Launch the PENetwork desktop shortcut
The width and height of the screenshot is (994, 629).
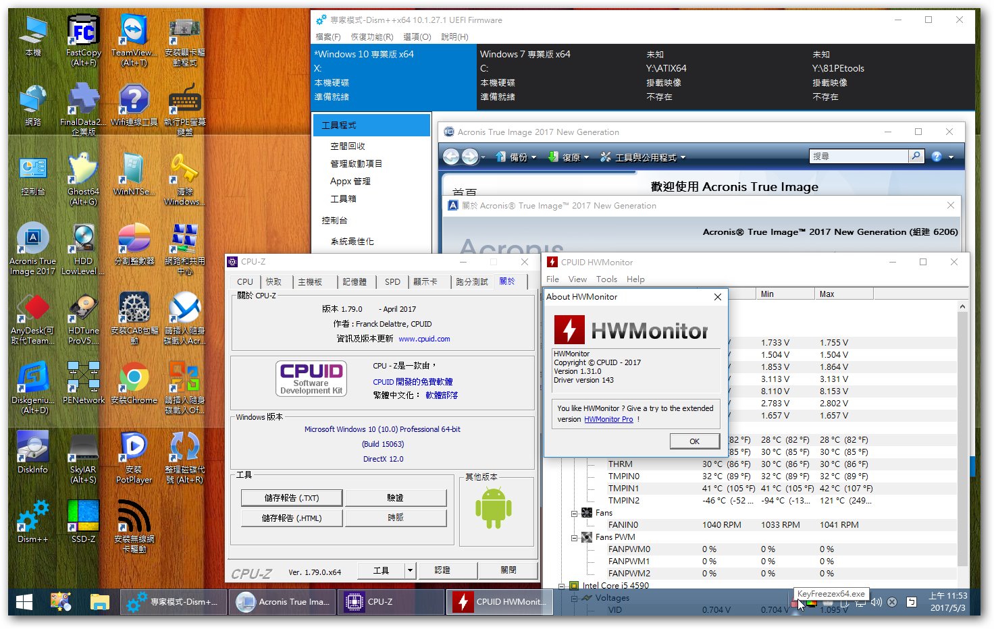(83, 383)
